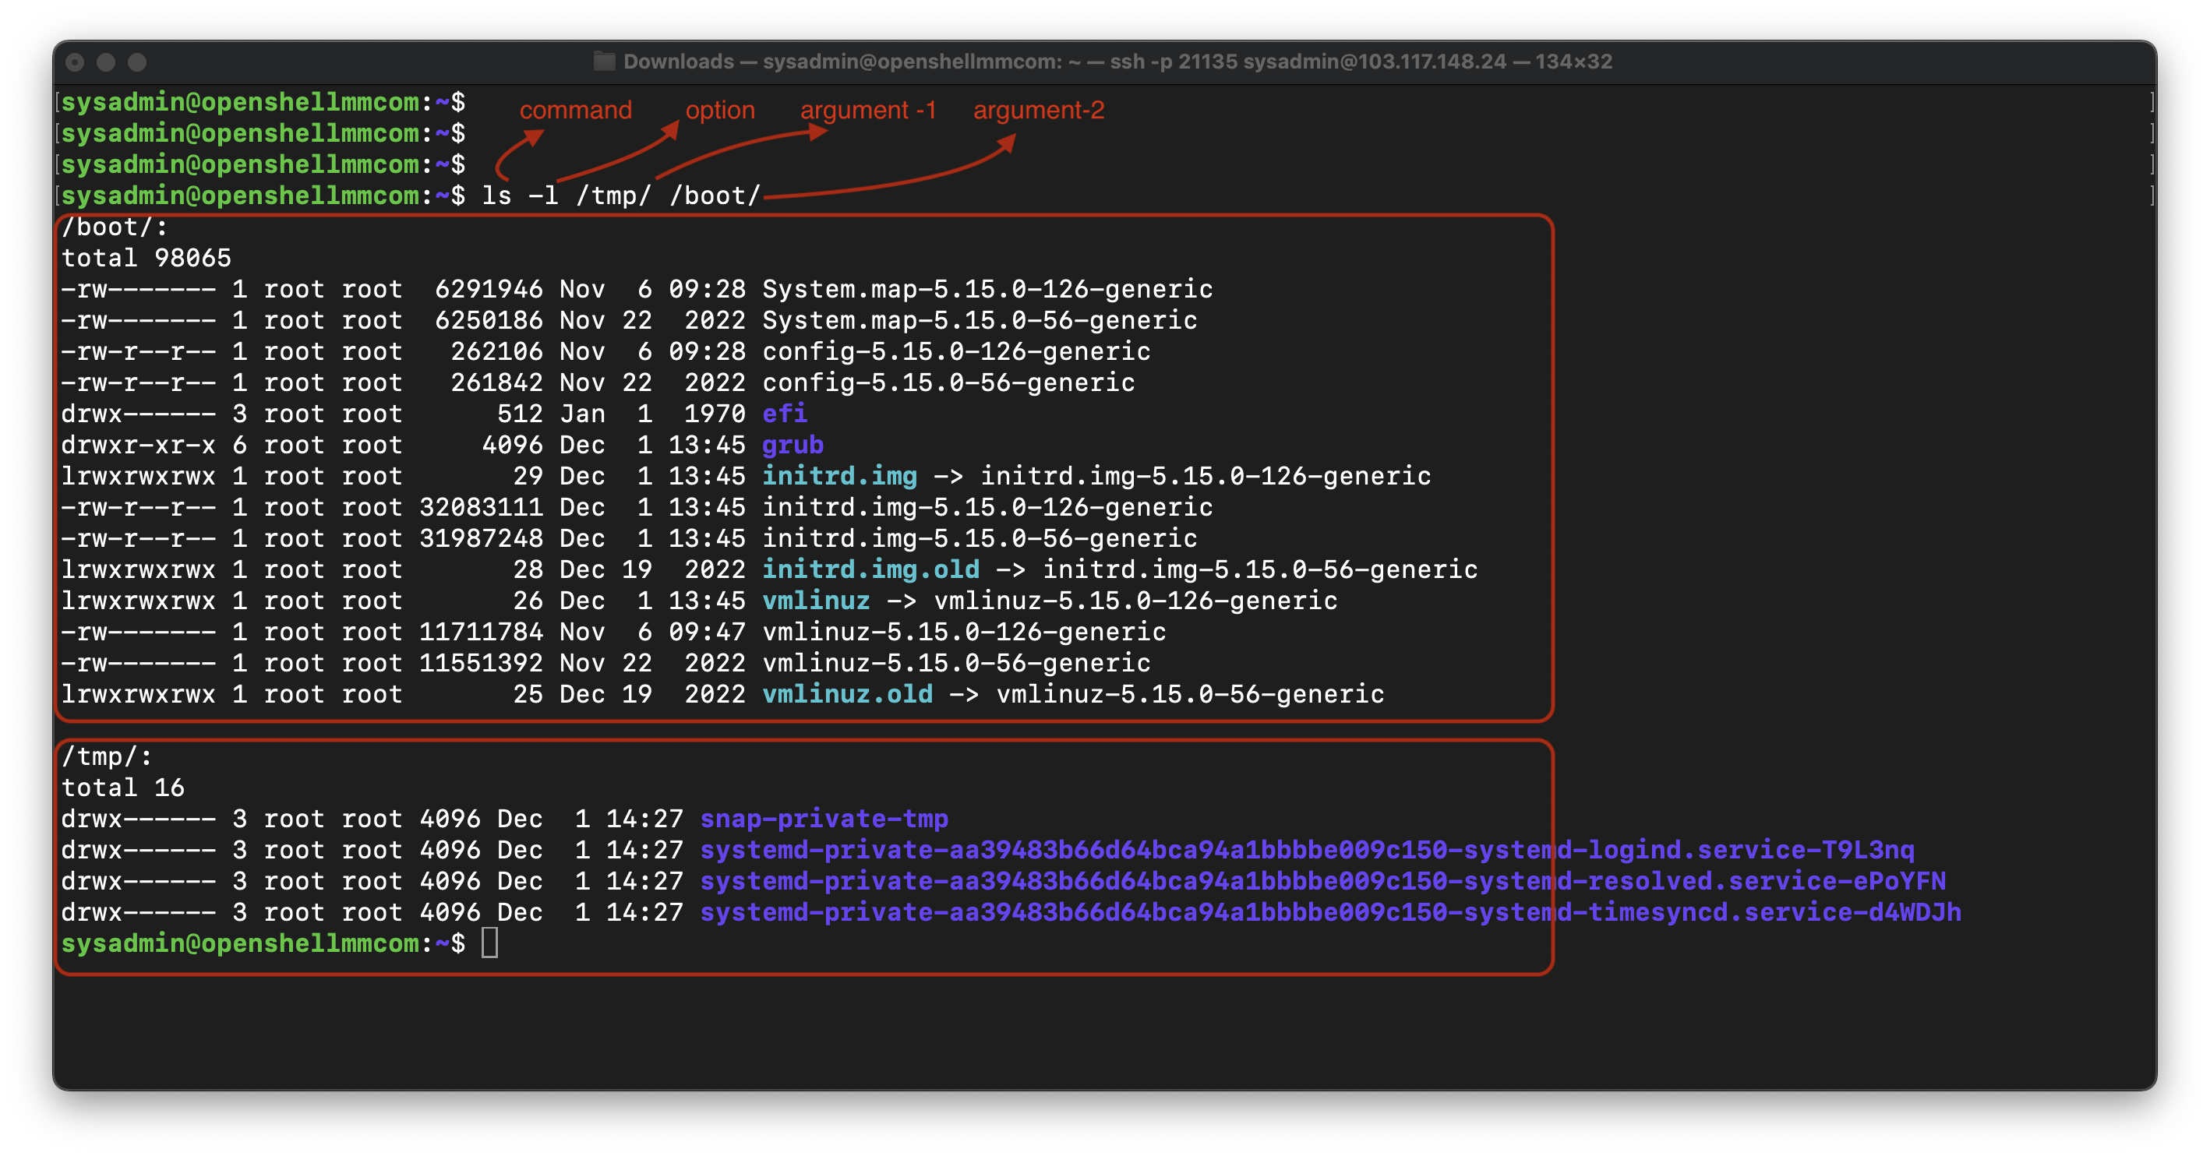Click the 'vmlinuz.old' symlink name
2210x1156 pixels.
click(x=847, y=695)
